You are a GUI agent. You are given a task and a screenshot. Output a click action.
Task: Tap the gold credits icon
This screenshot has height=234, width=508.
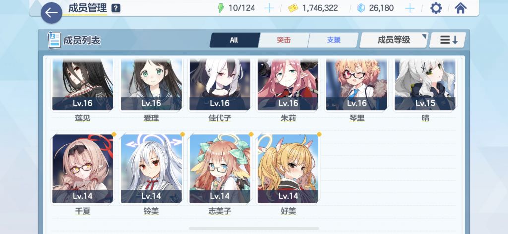[x=293, y=8]
